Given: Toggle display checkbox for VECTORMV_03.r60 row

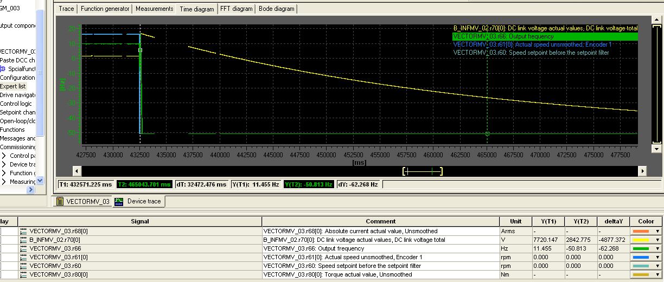Looking at the screenshot, I should [x=1, y=266].
